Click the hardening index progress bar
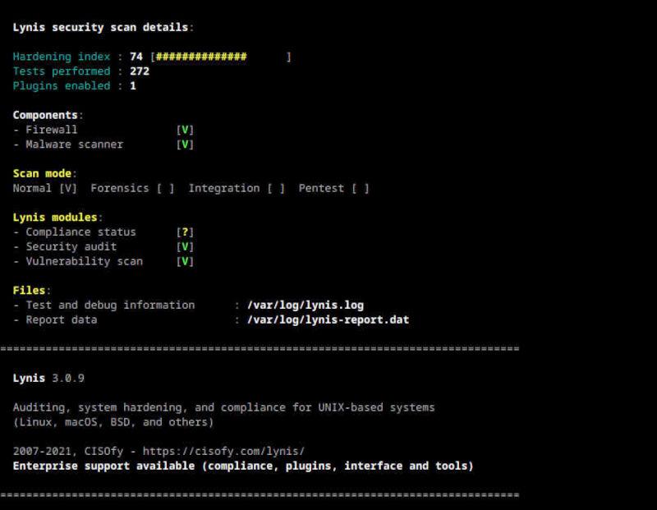Viewport: 657px width, 510px height. click(221, 57)
